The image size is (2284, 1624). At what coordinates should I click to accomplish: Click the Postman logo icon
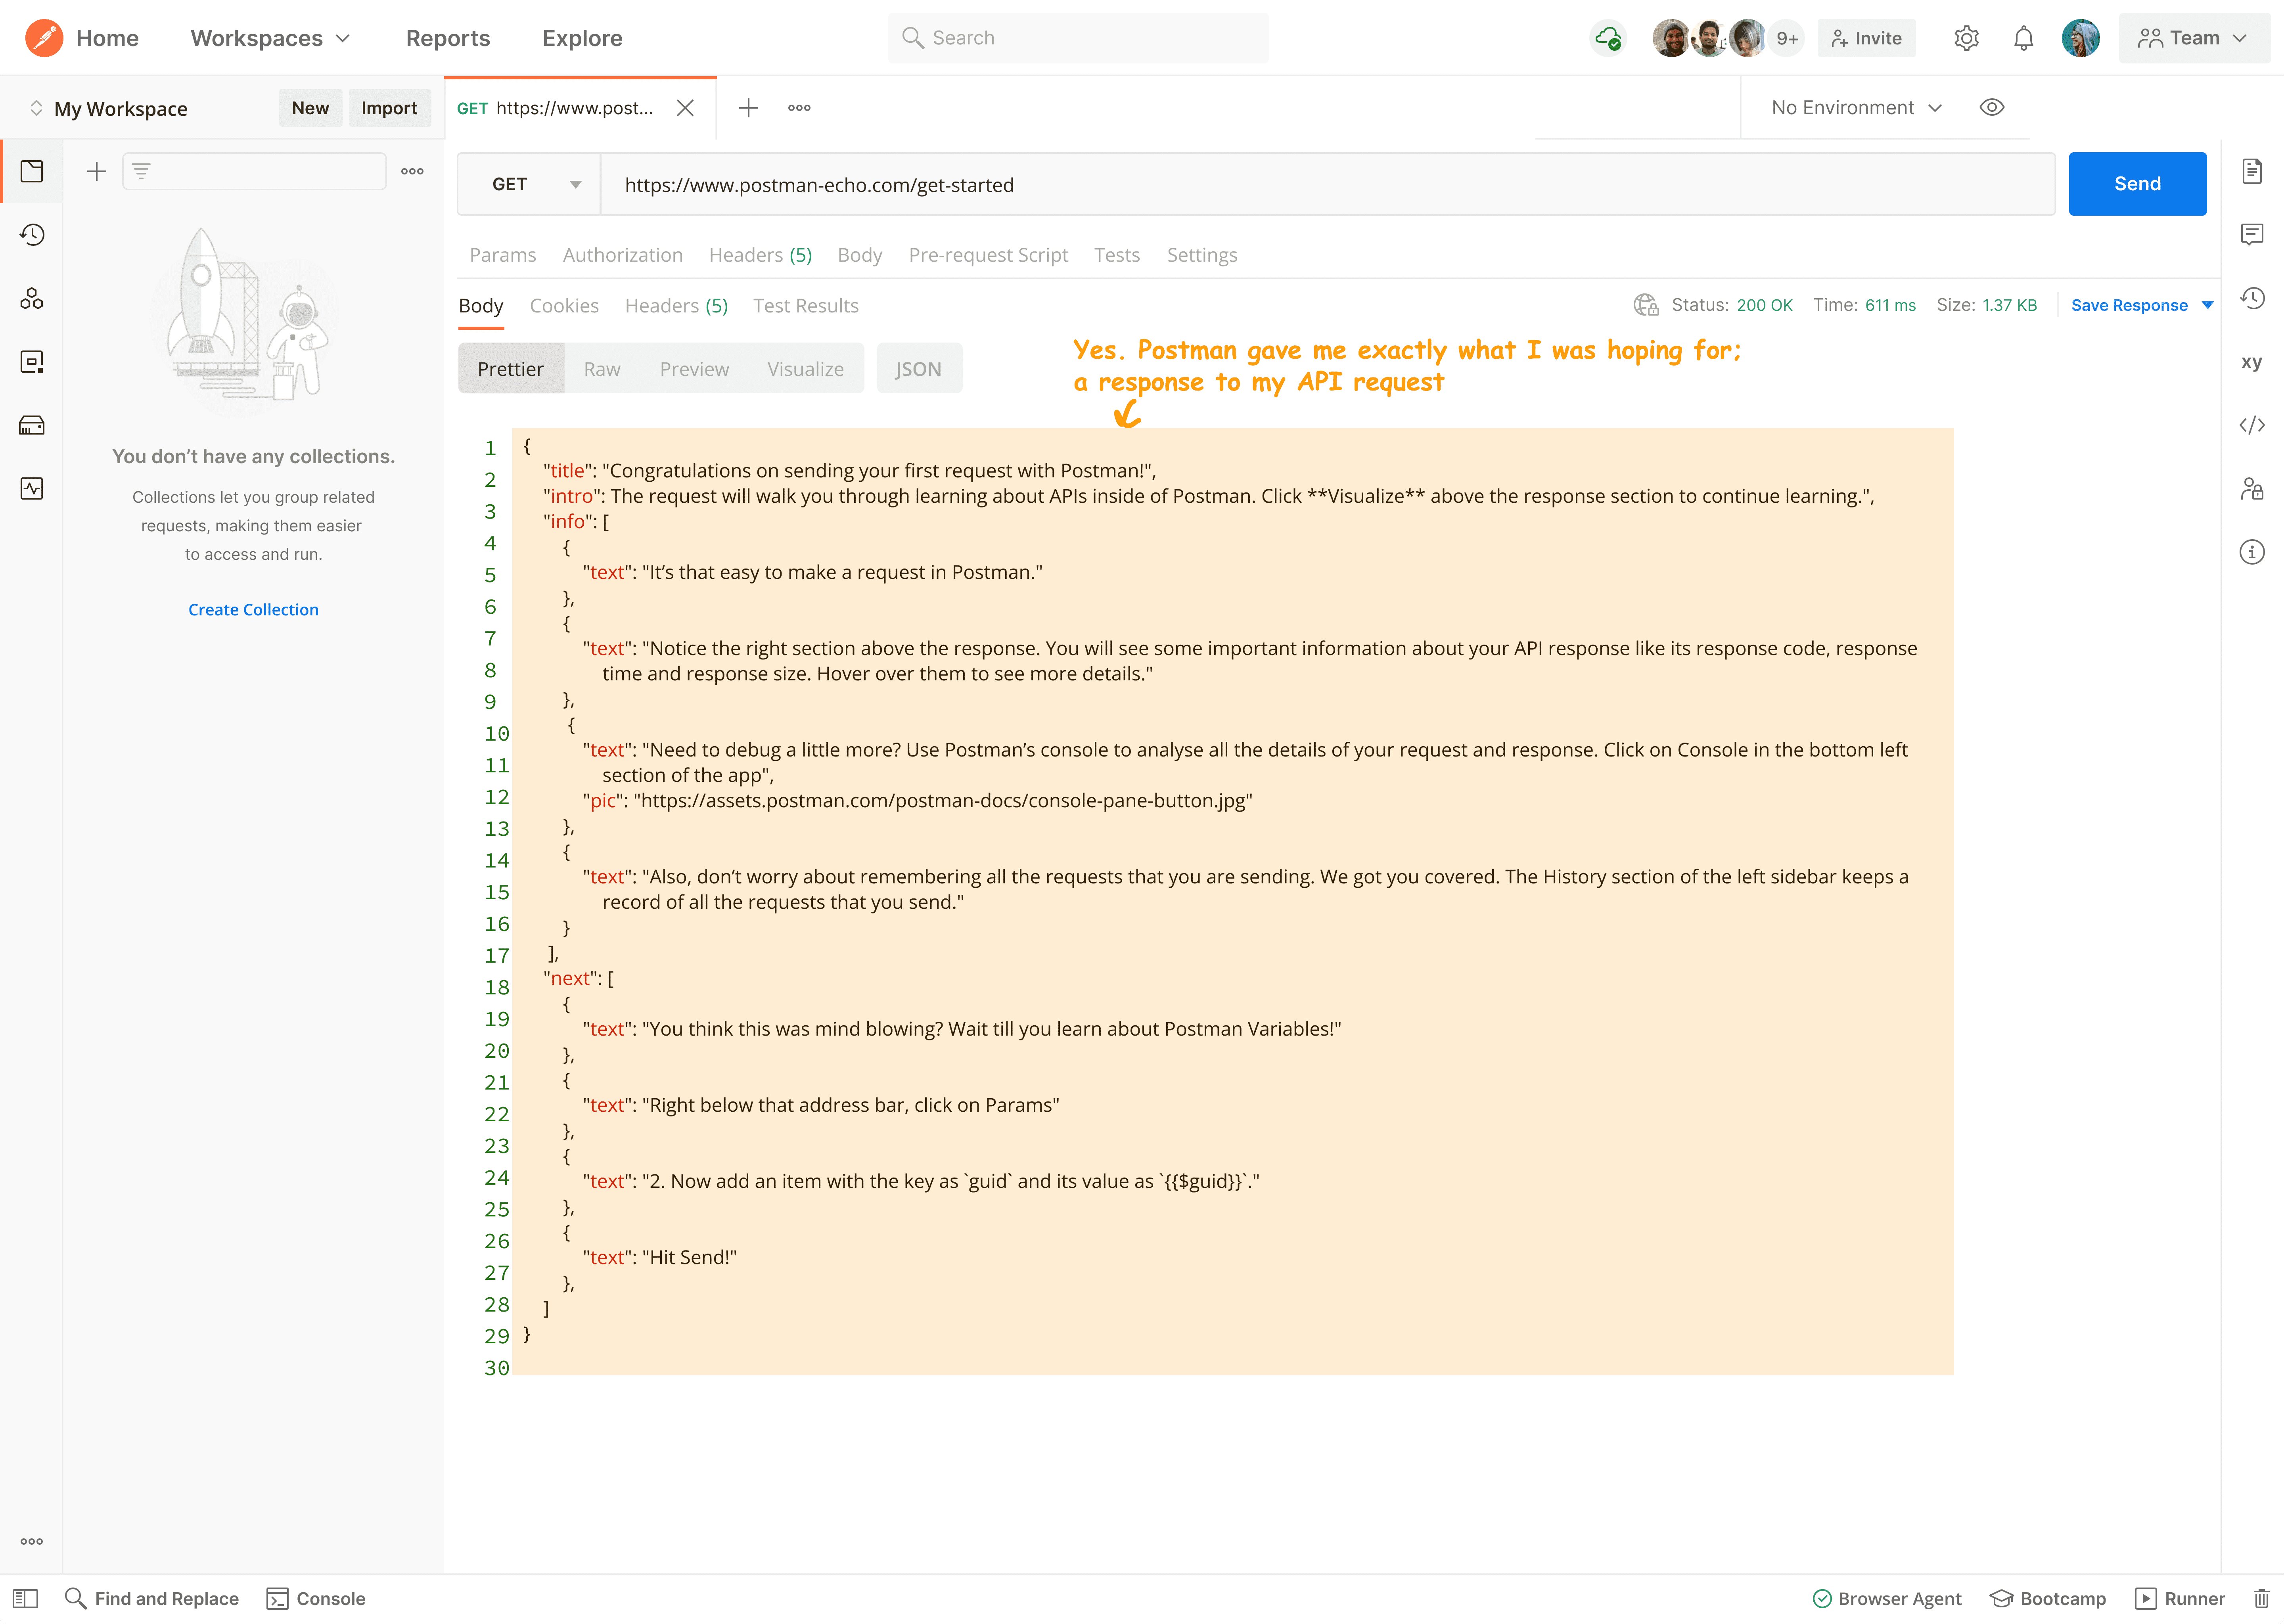coord(44,38)
